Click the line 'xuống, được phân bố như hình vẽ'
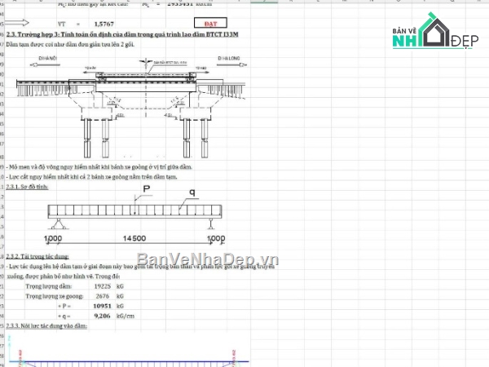Image resolution: width=489 pixels, height=367 pixels. pyautogui.click(x=64, y=276)
